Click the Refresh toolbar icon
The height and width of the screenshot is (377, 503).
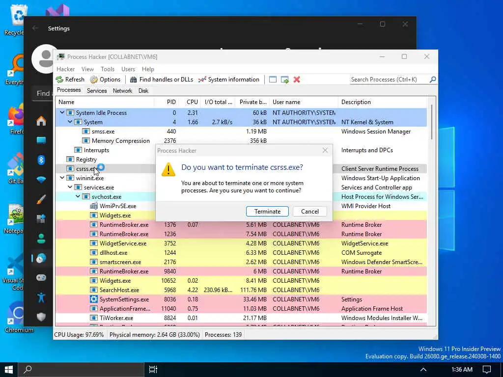[x=59, y=80]
